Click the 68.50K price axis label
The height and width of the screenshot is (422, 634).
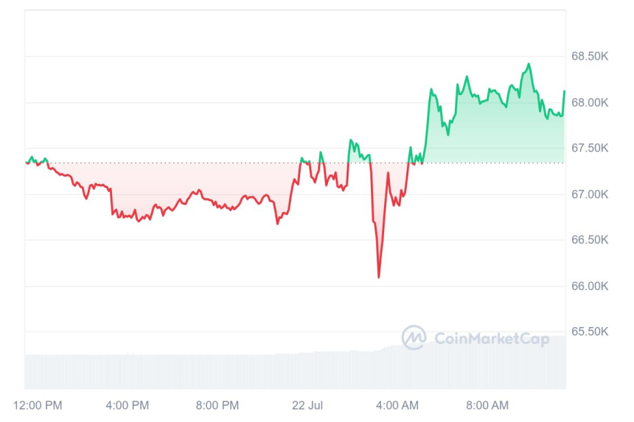[589, 56]
